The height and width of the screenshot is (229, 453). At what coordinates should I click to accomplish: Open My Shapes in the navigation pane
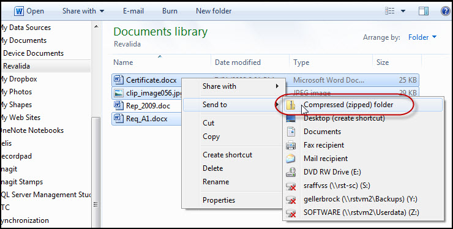click(x=16, y=105)
